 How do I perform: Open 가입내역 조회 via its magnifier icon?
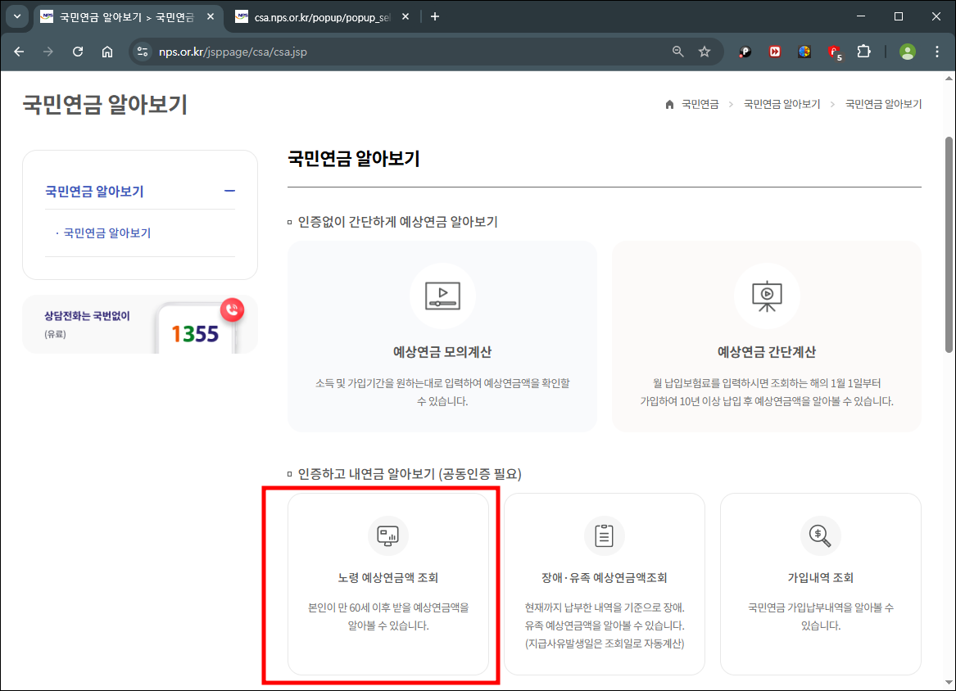point(820,535)
